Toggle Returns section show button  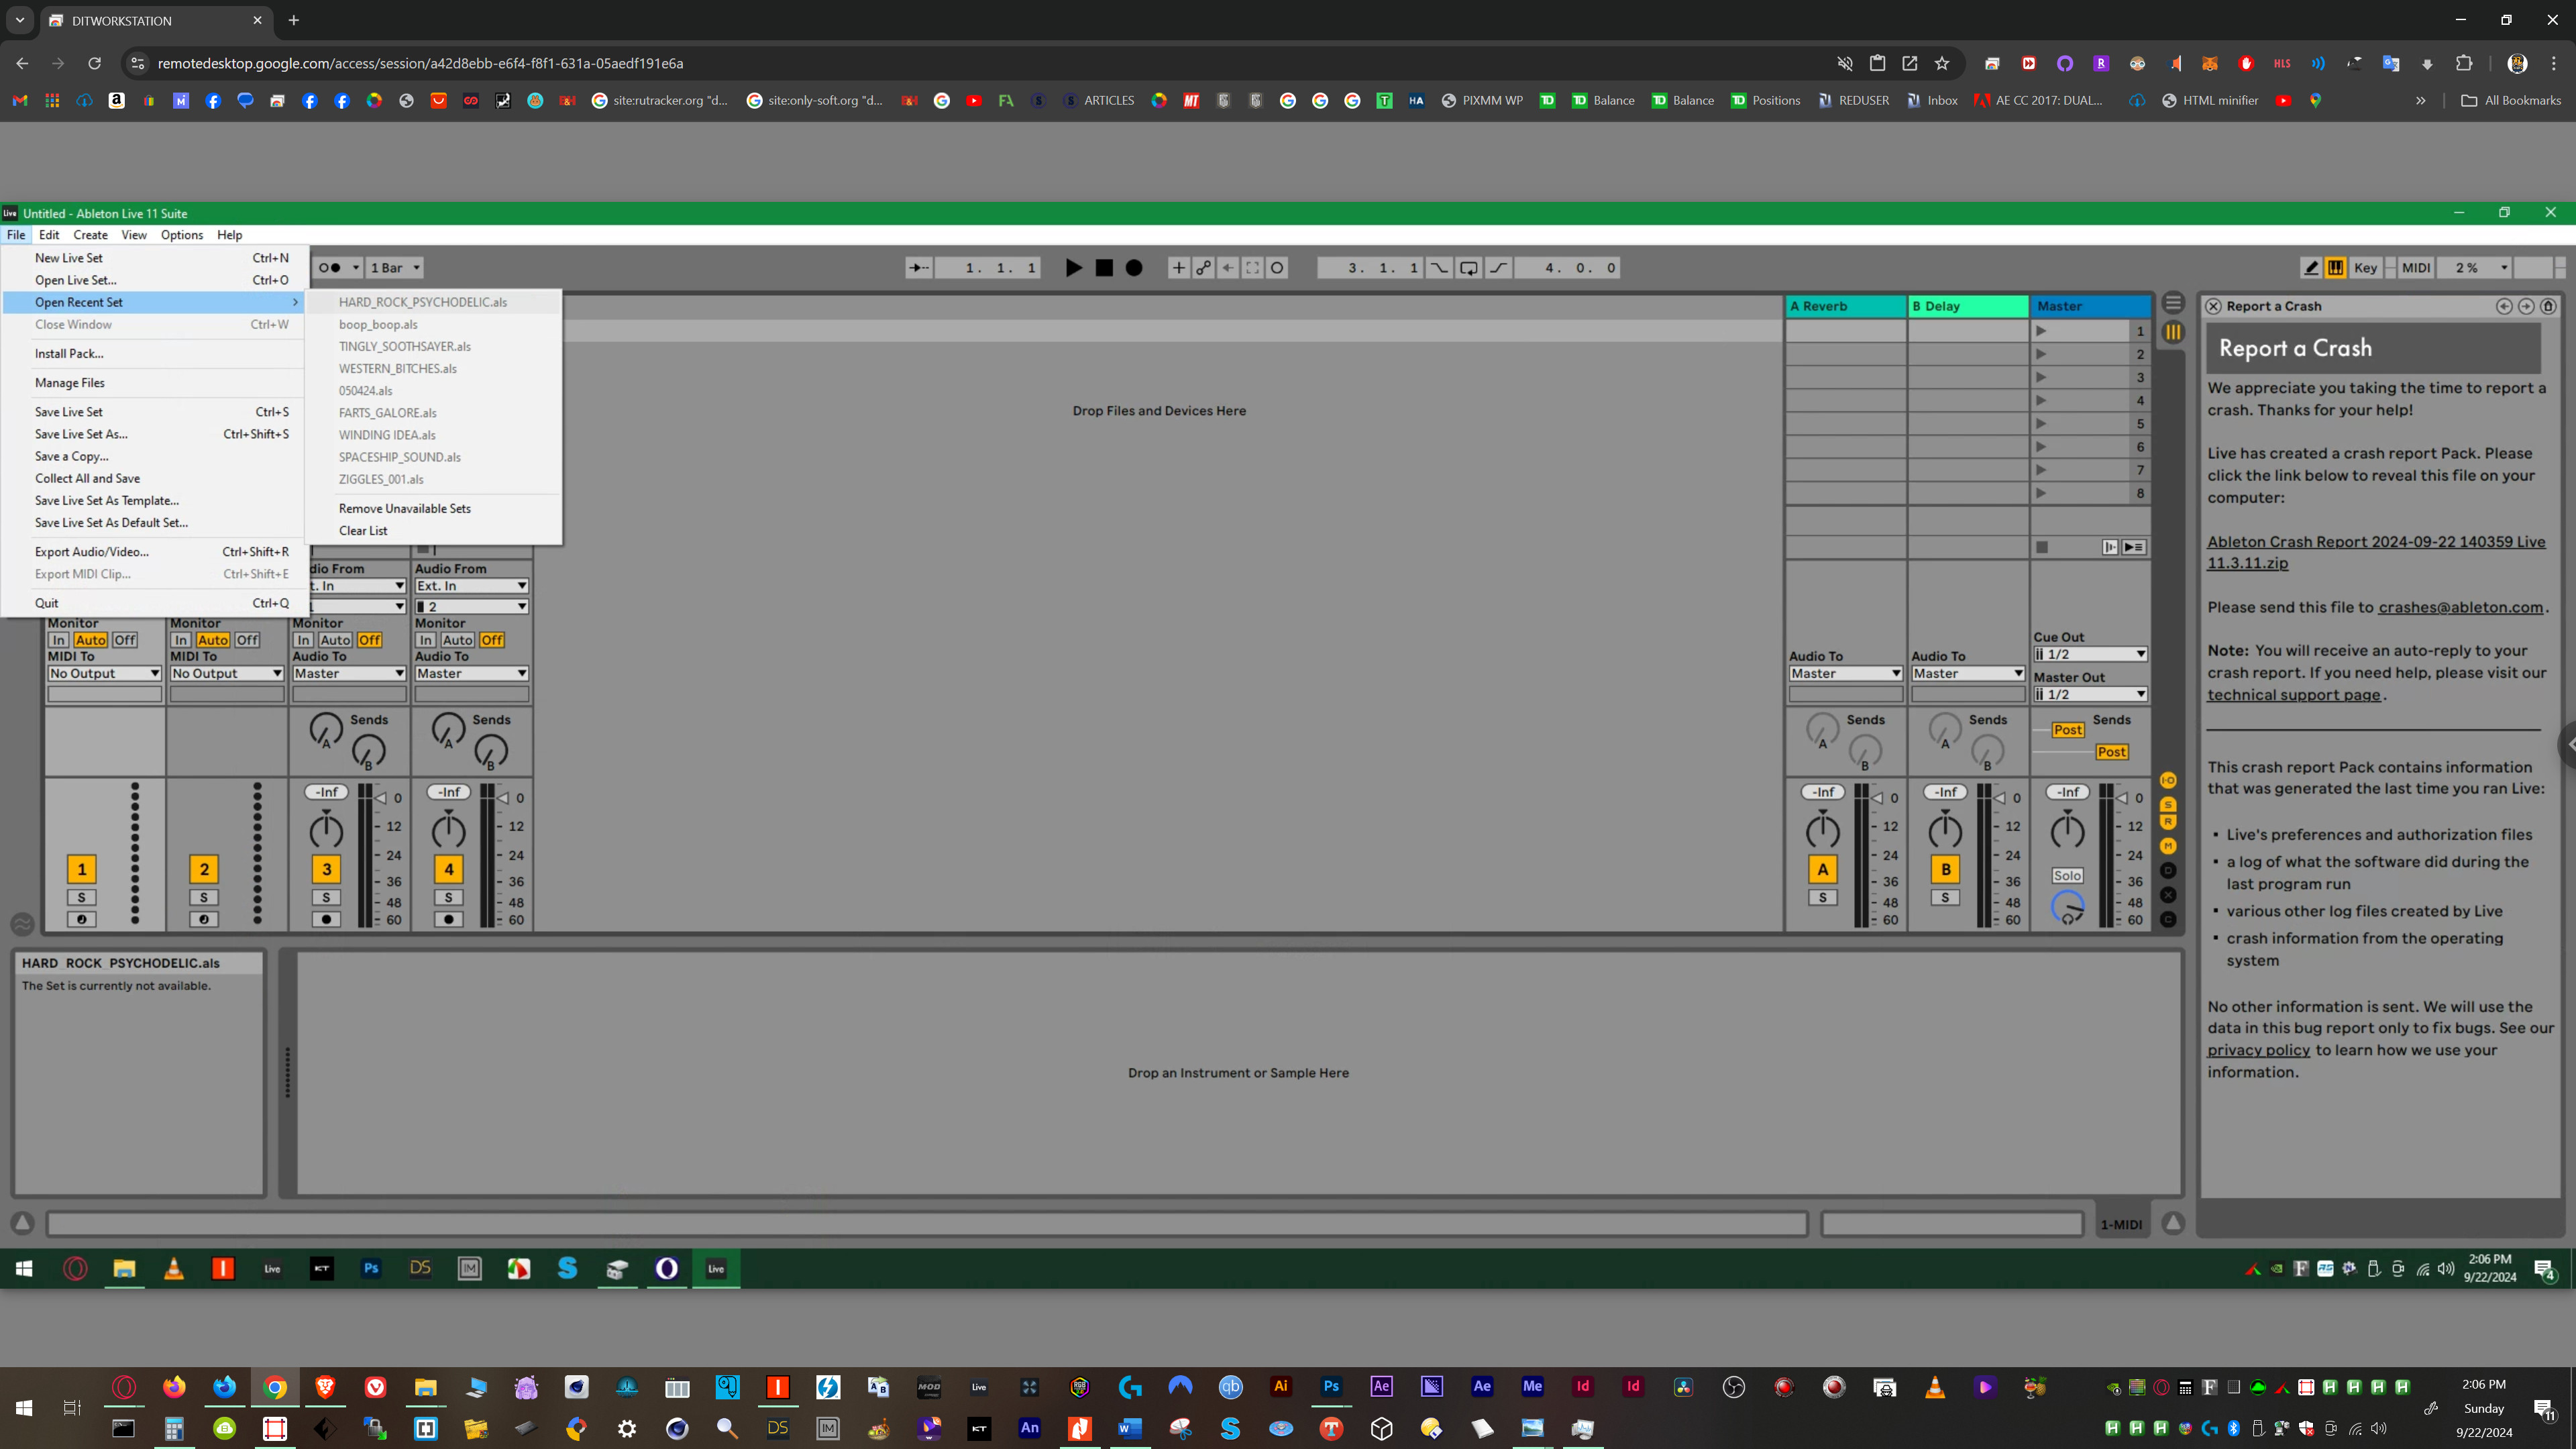pyautogui.click(x=2168, y=822)
